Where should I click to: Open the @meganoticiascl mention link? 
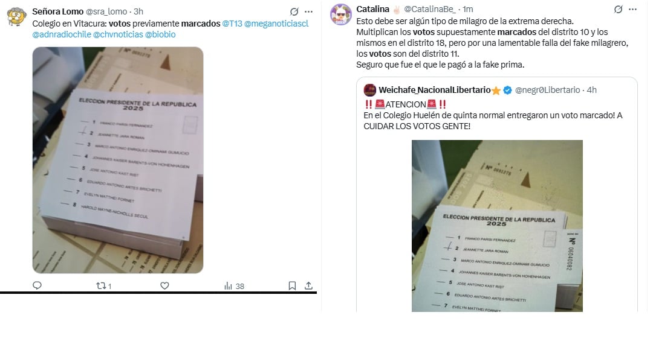click(276, 24)
